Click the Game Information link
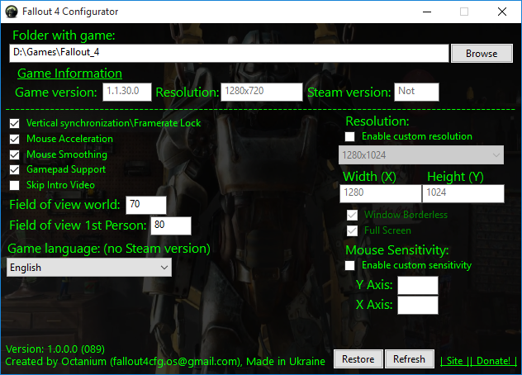Image resolution: width=522 pixels, height=375 pixels. click(x=69, y=74)
